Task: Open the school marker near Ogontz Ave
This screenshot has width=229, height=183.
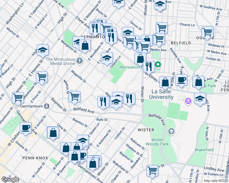Action: 200,98
